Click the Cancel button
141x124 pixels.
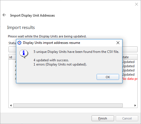[x=127, y=118]
